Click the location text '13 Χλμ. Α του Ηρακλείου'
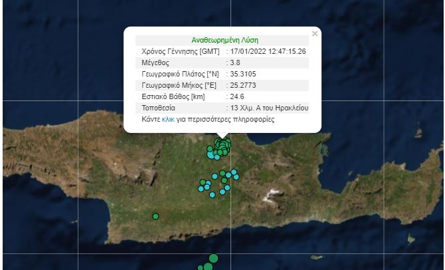The height and width of the screenshot is (270, 445). click(x=269, y=108)
